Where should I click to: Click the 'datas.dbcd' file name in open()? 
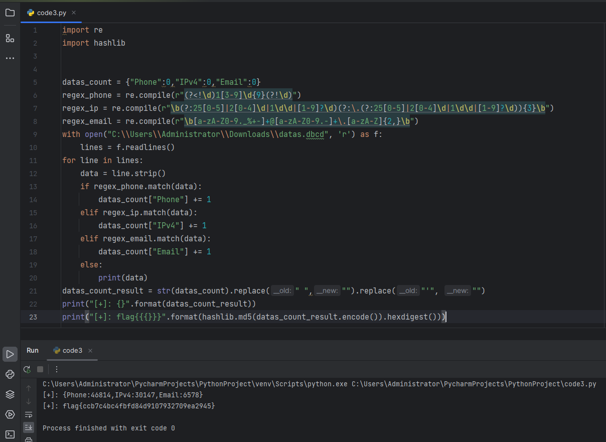click(x=301, y=134)
